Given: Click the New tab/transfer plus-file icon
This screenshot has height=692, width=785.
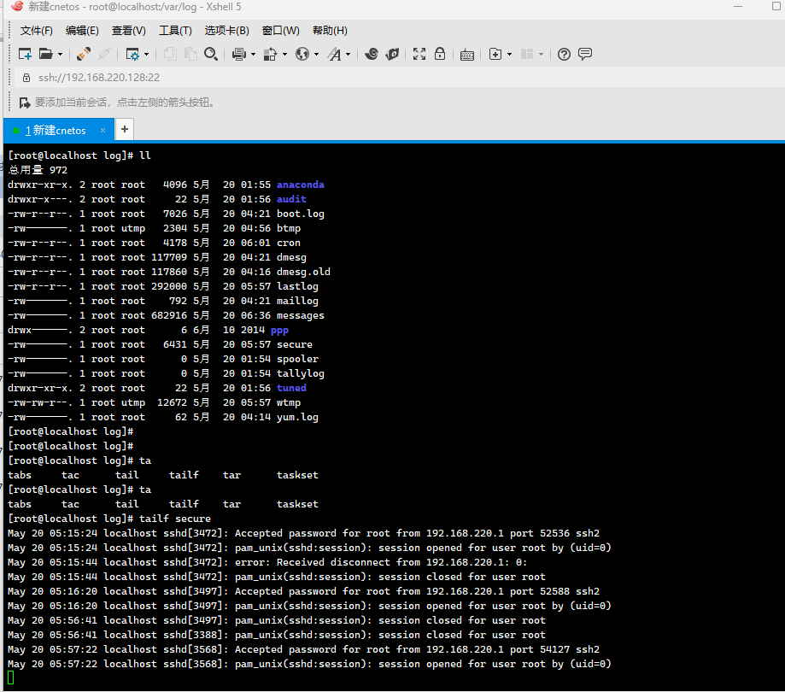Looking at the screenshot, I should [495, 54].
